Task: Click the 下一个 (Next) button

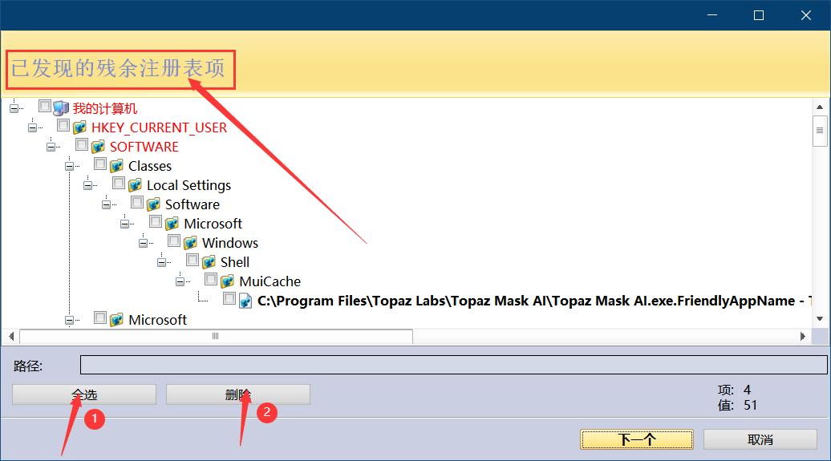Action: point(637,439)
